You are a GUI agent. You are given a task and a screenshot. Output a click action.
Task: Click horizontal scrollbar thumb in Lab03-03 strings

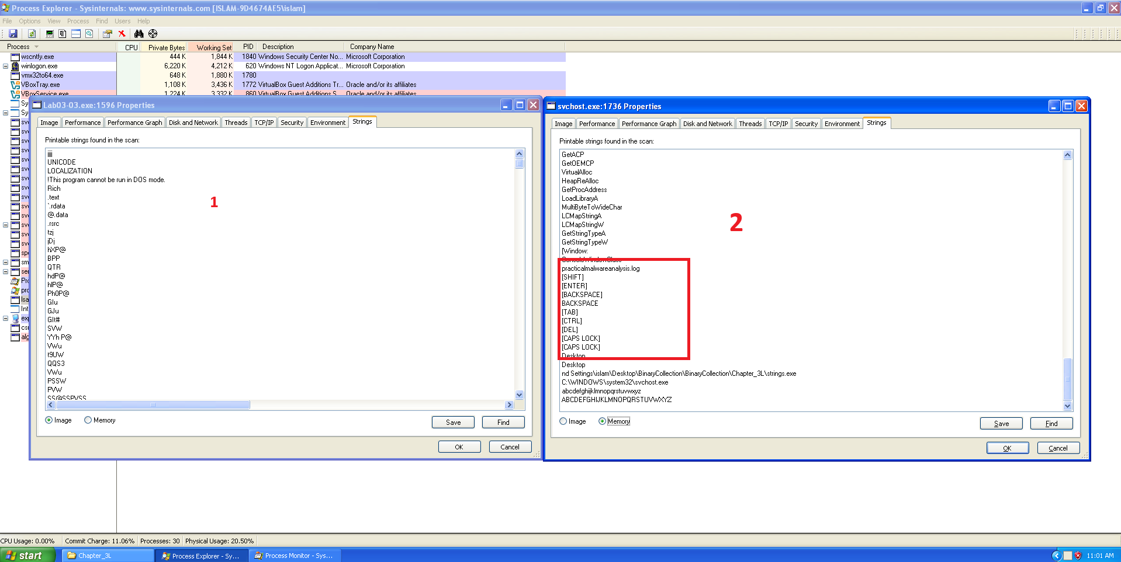coord(153,405)
